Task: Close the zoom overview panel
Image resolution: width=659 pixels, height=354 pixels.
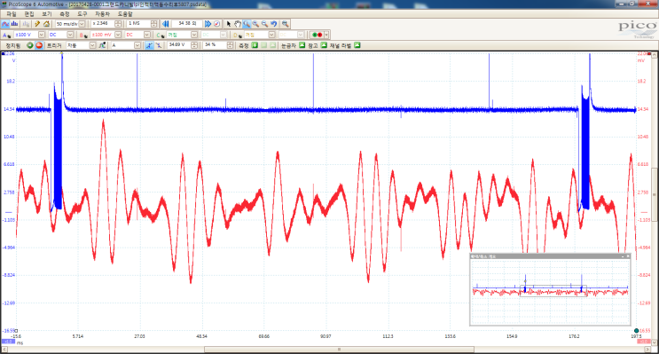Action: [x=628, y=256]
